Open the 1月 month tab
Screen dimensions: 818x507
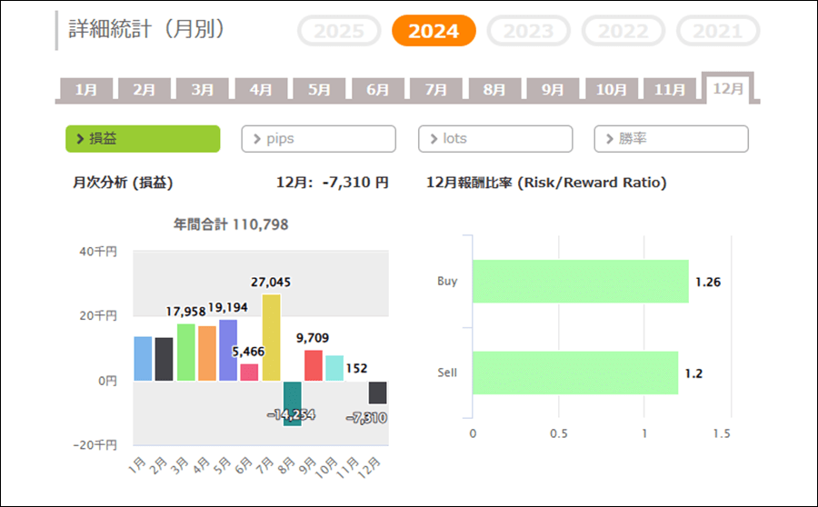tap(86, 89)
